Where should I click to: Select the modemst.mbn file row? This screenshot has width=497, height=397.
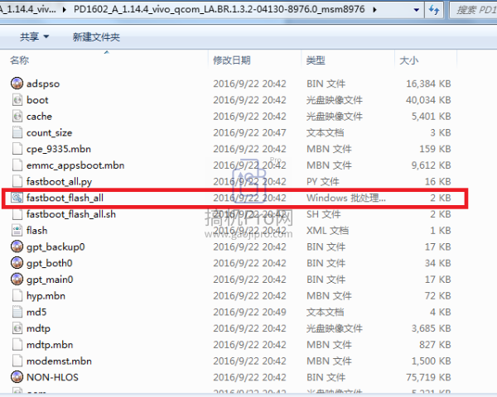[x=61, y=360]
